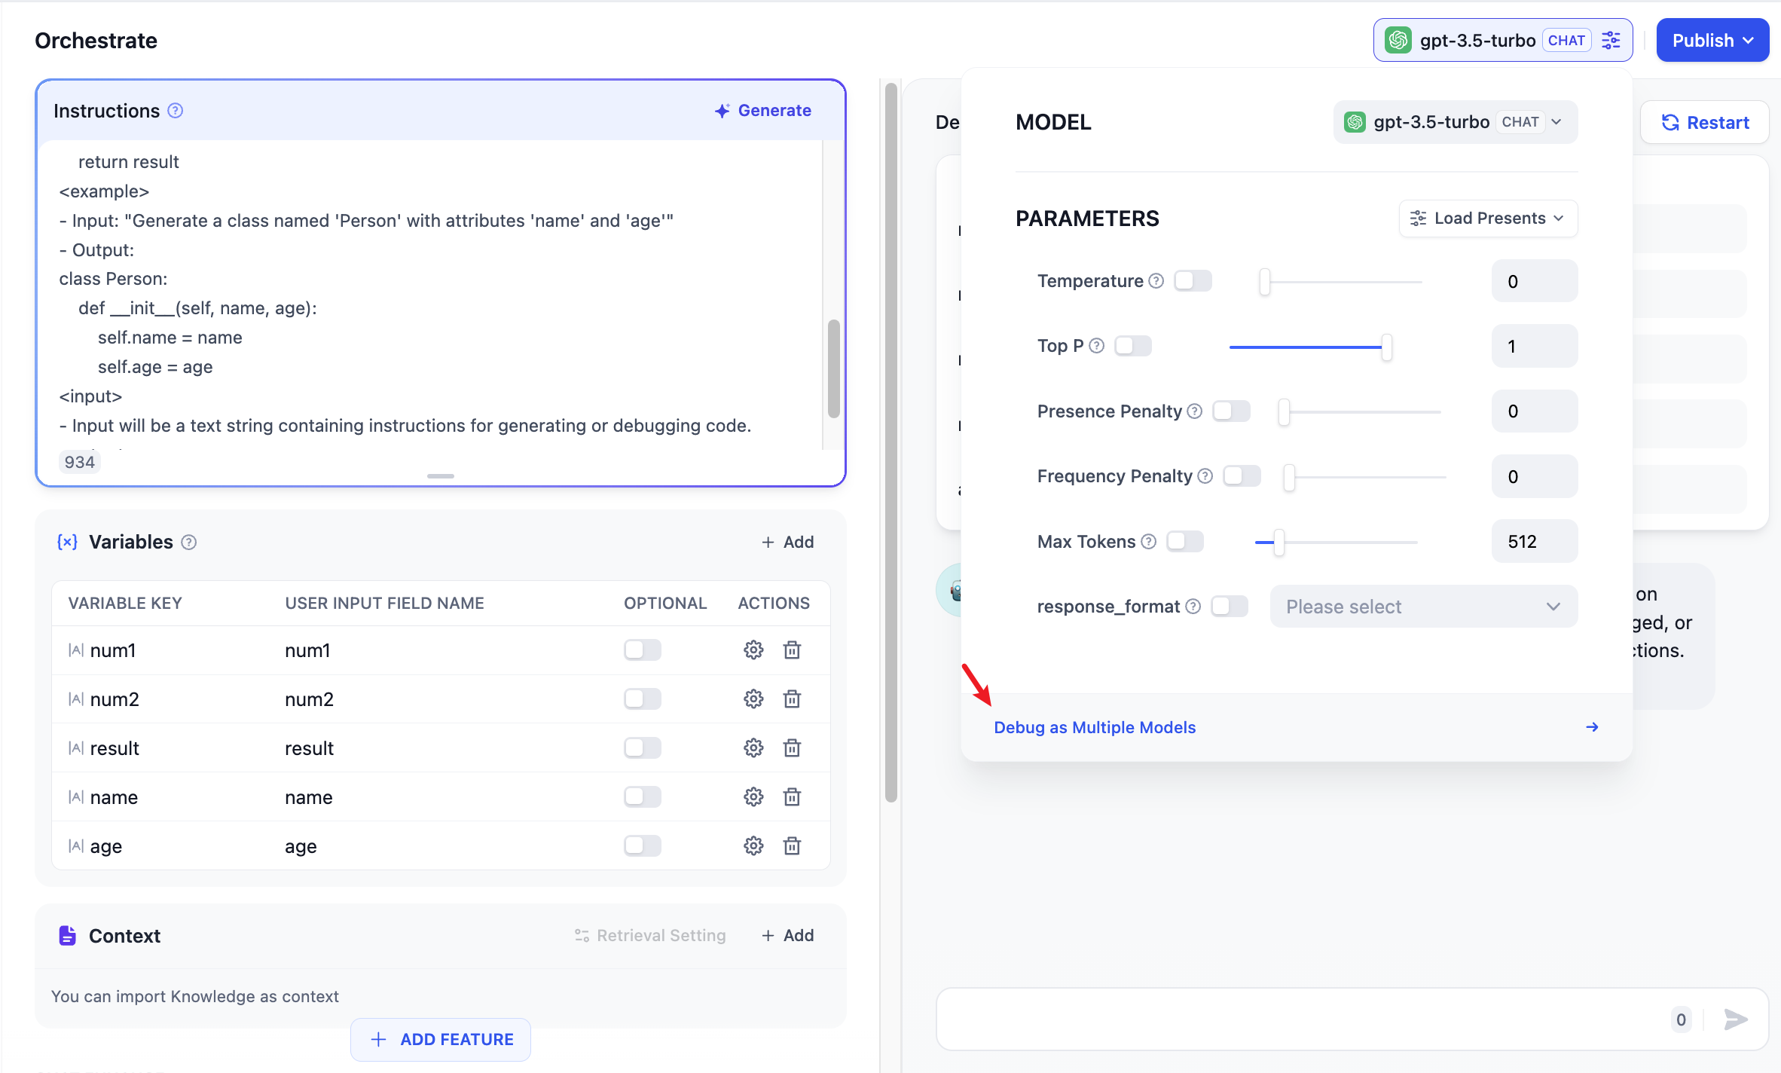The width and height of the screenshot is (1781, 1073).
Task: Click the Instructions help icon
Action: point(176,111)
